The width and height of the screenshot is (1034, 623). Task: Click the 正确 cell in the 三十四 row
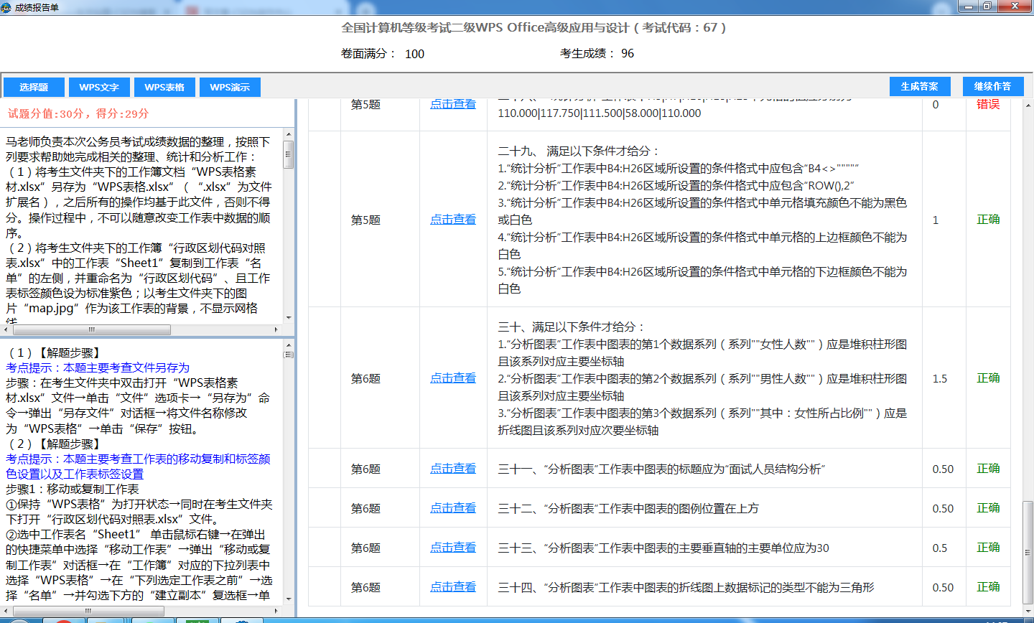pyautogui.click(x=988, y=587)
